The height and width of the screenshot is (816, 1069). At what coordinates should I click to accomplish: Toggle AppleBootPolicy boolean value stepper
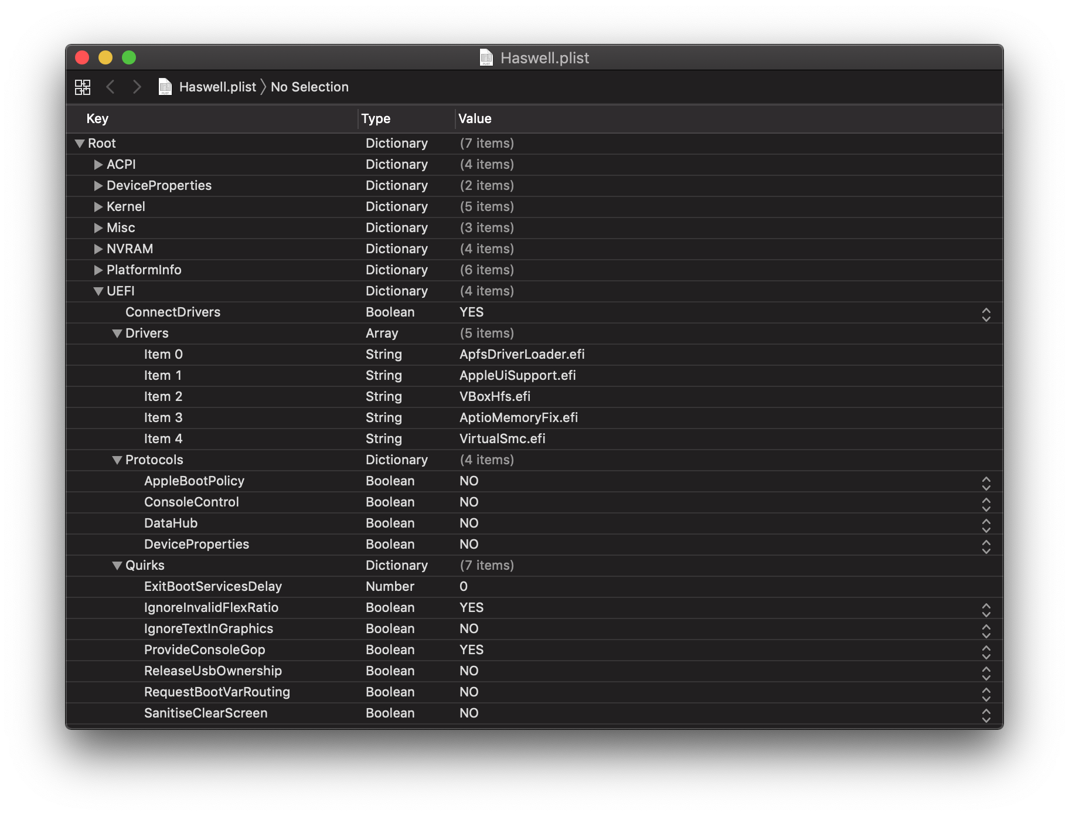986,484
